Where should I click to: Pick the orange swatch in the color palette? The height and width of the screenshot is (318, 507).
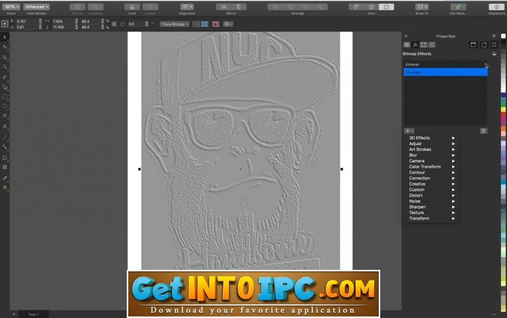click(x=503, y=129)
